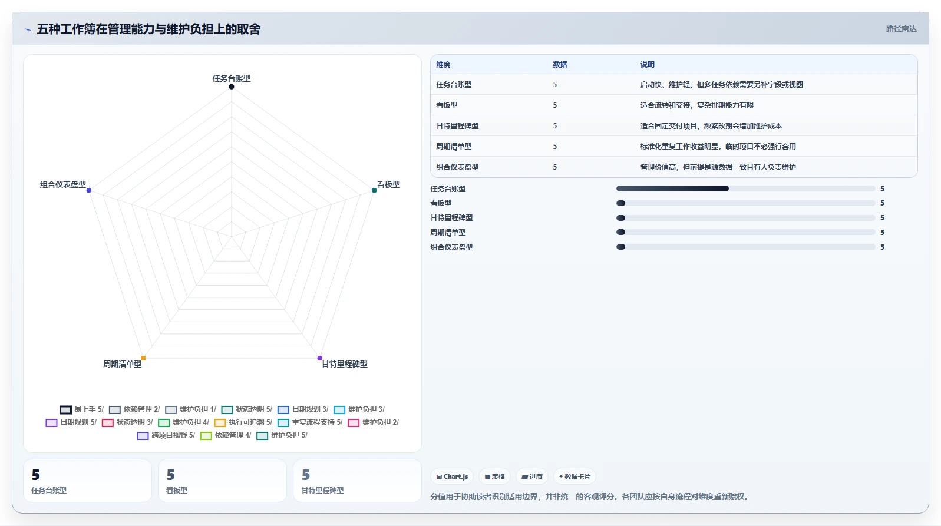Open the 看板型 summary card
This screenshot has width=941, height=526.
[222, 481]
